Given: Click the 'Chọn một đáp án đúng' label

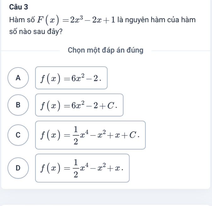Looking at the screenshot, I should [x=106, y=50].
